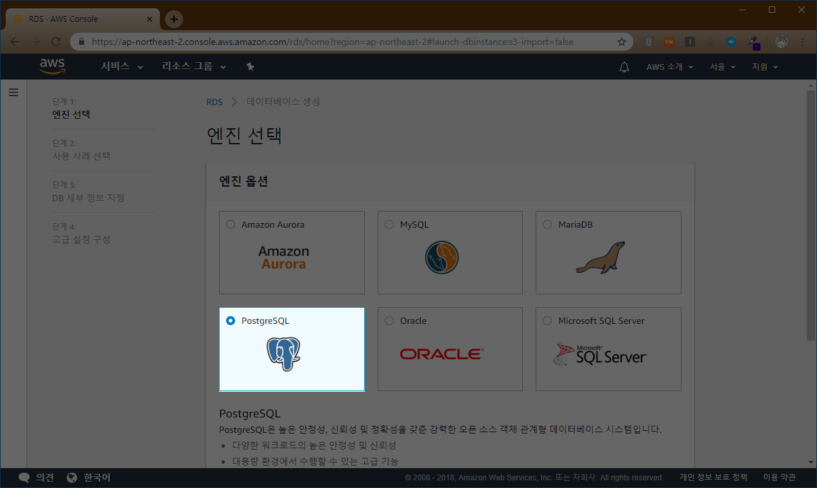Click the globe language icon
The width and height of the screenshot is (817, 488).
point(72,478)
